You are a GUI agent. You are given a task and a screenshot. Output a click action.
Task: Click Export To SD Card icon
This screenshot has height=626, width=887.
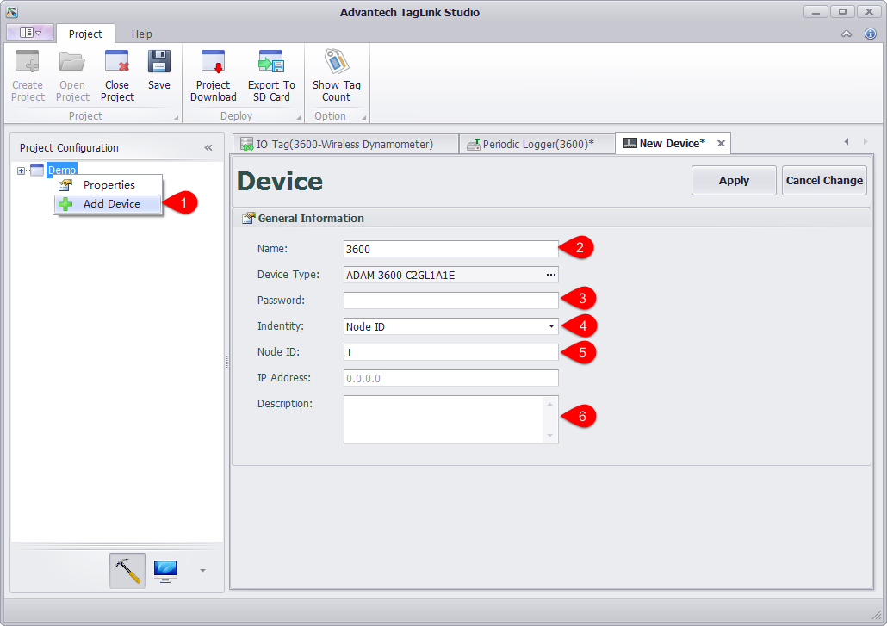point(271,64)
